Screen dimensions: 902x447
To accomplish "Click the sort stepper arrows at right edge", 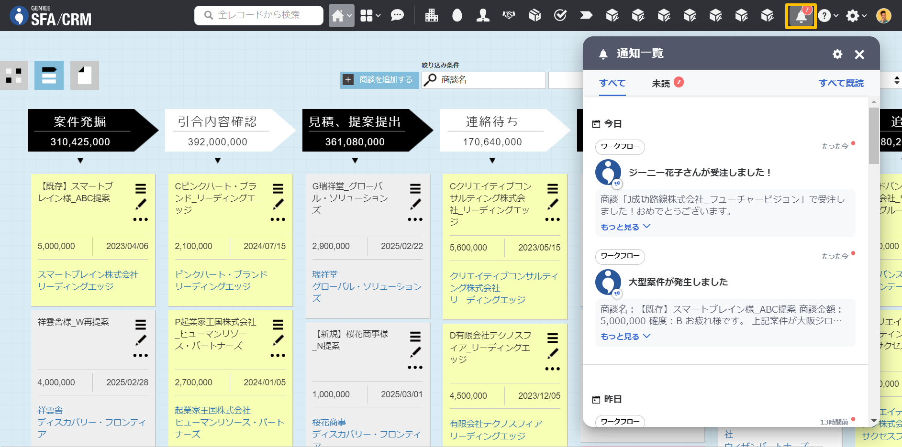I will 897,80.
